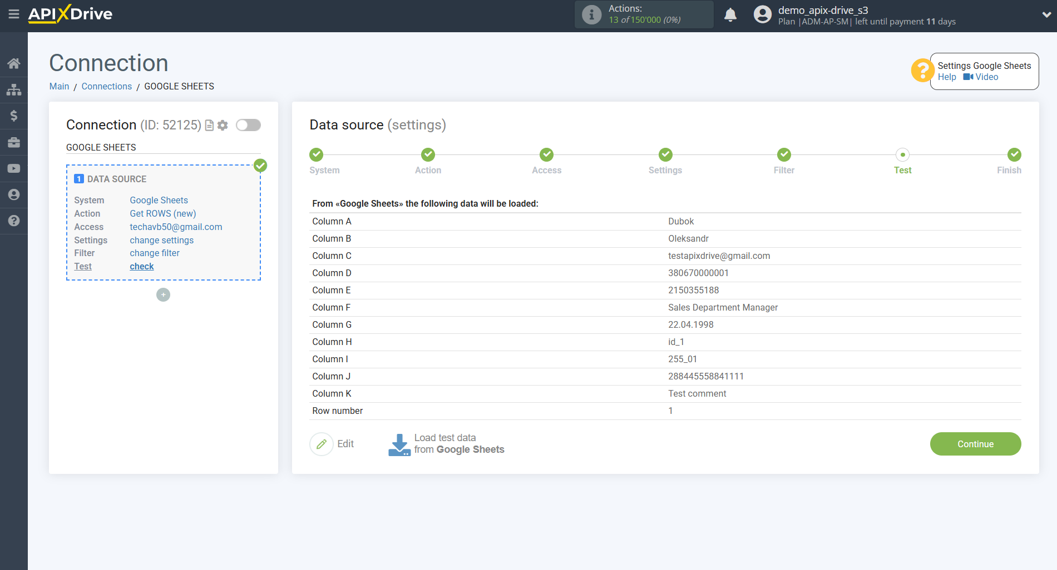
Task: Click the Oleksandr value
Action: point(688,238)
